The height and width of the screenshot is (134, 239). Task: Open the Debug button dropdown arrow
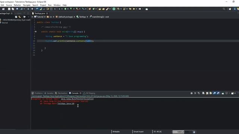coord(62,9)
